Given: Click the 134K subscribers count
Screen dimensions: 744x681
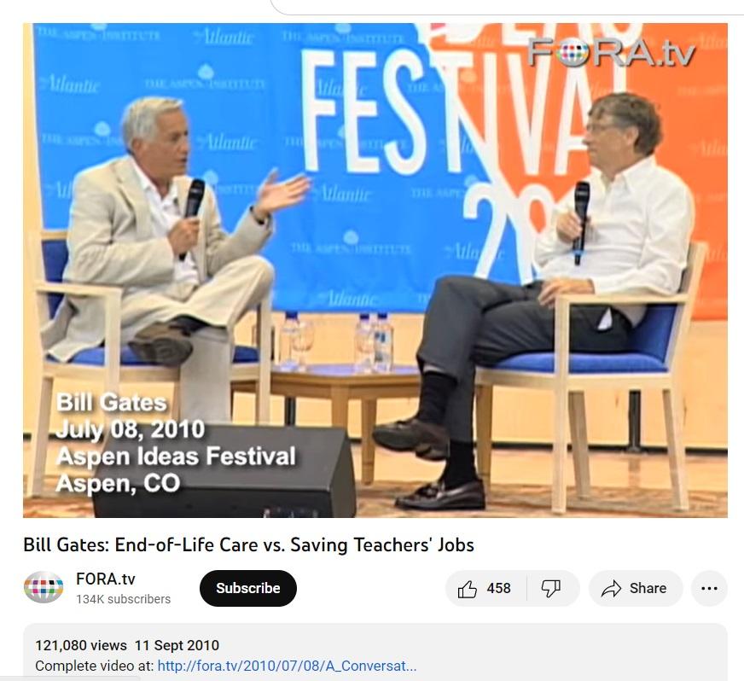Looking at the screenshot, I should click(124, 599).
